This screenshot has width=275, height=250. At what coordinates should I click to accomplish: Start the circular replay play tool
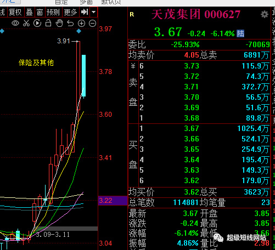click(x=37, y=23)
